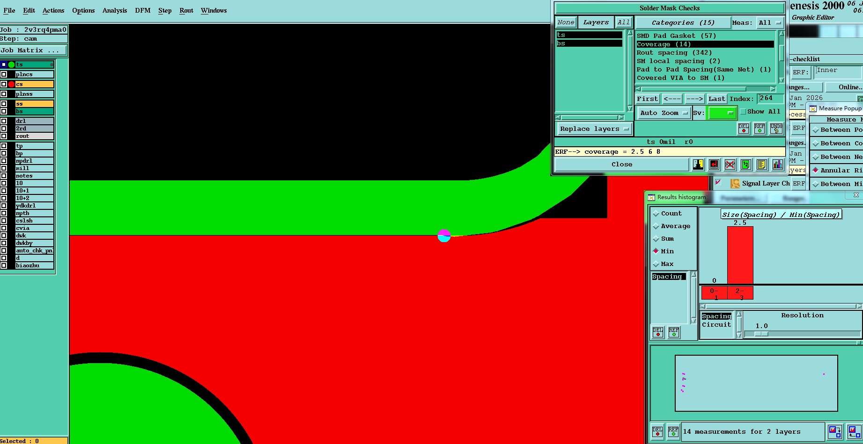Image resolution: width=863 pixels, height=444 pixels.
Task: Click the Measure Popup window title icon
Action: (813, 108)
